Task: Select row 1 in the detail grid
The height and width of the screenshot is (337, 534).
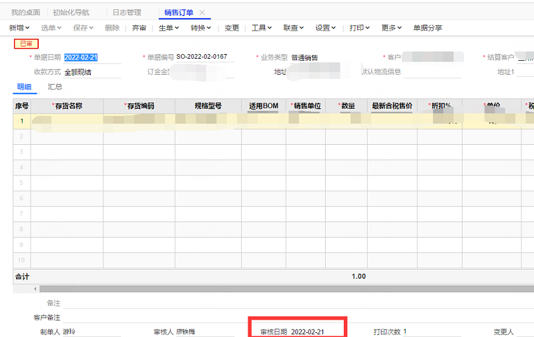Action: pos(21,121)
